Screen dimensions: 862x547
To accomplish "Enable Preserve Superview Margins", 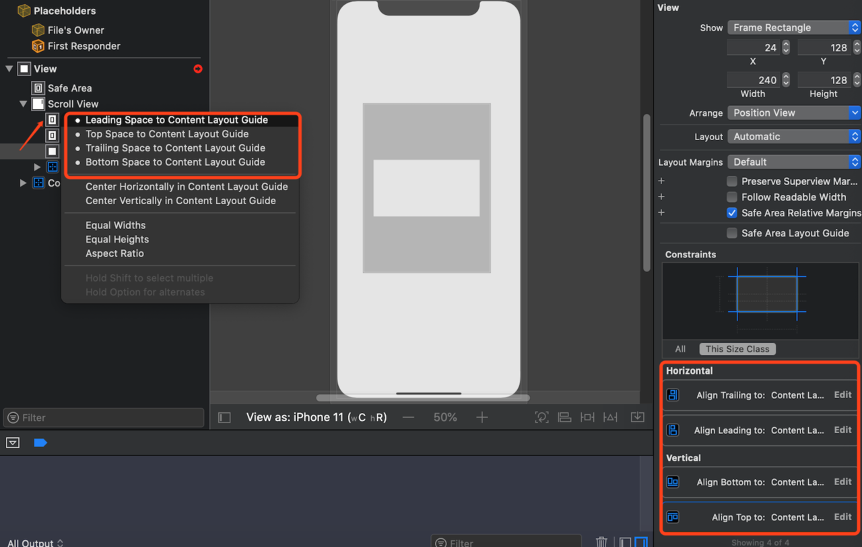I will 733,181.
